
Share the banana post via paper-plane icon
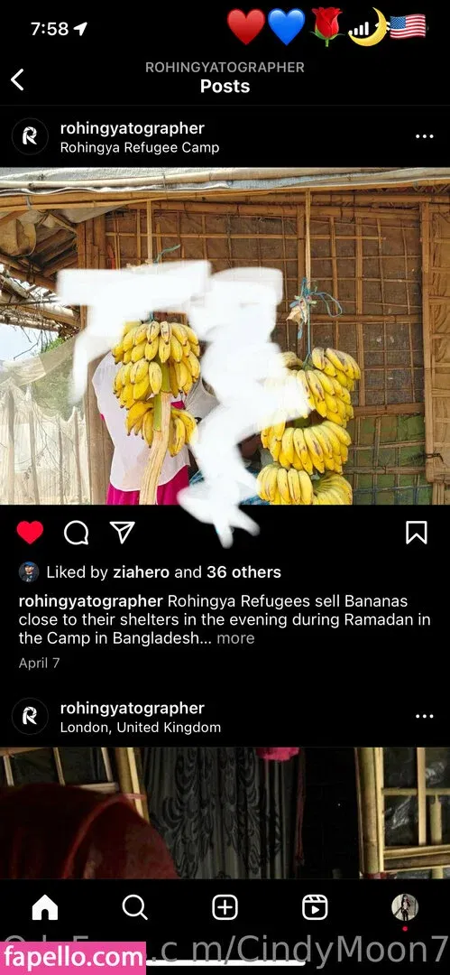[x=122, y=533]
